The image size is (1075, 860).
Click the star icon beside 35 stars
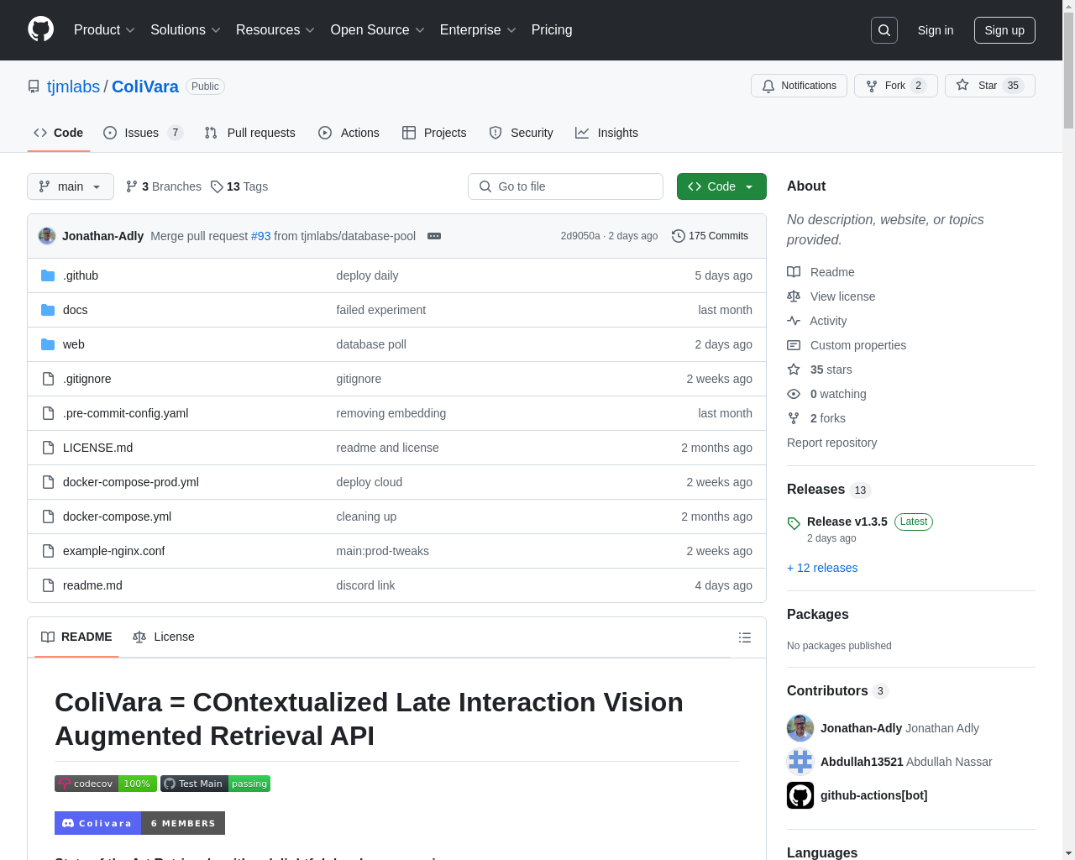pyautogui.click(x=794, y=370)
